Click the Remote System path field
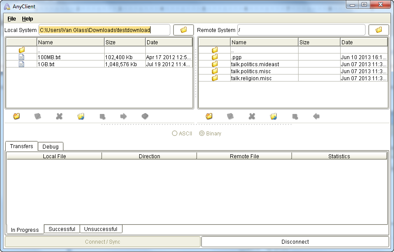 tap(301, 30)
